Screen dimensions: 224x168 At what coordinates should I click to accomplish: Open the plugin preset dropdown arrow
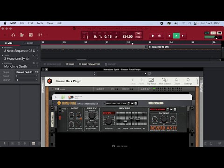pos(145,74)
